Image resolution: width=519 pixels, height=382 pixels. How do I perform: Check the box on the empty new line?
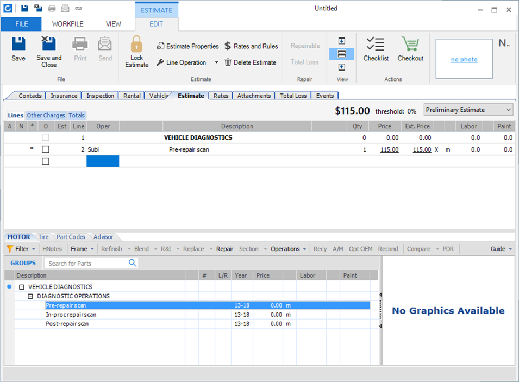tap(46, 161)
